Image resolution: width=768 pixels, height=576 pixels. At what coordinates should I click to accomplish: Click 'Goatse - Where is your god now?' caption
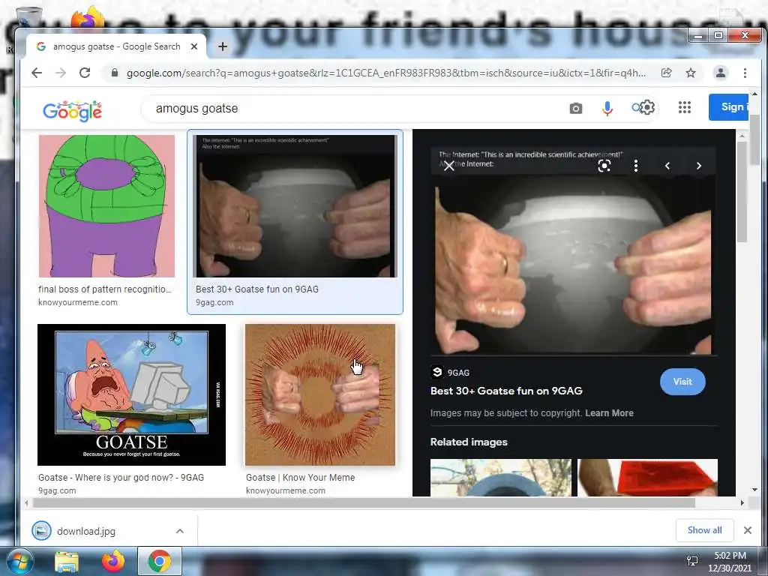[x=121, y=478]
